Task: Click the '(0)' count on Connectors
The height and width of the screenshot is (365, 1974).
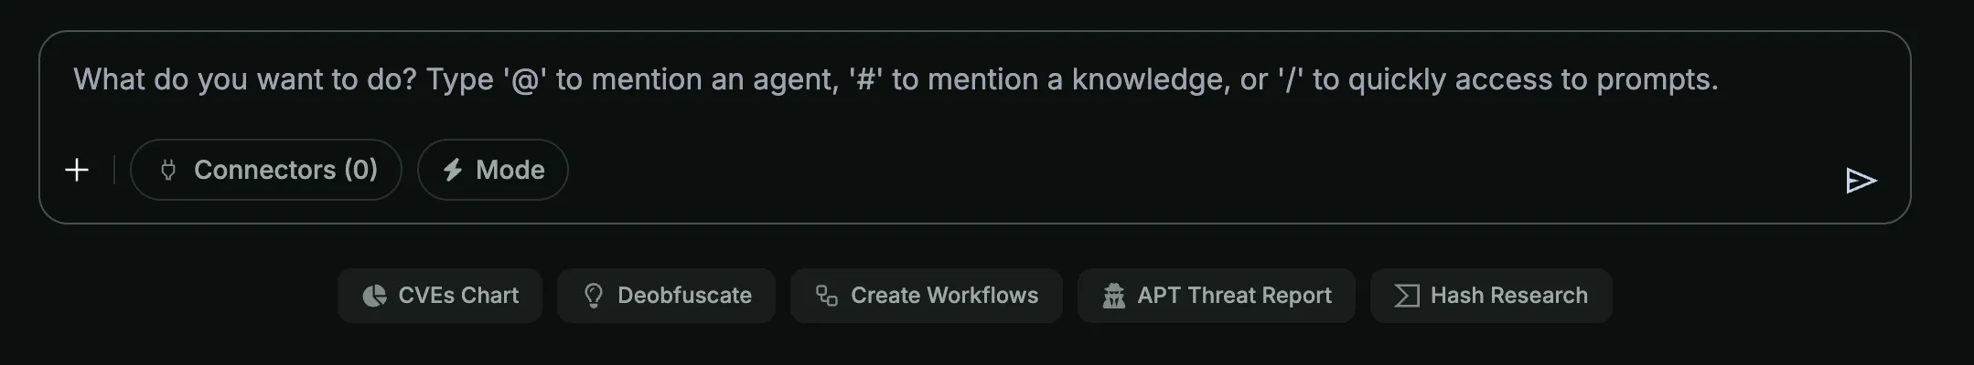Action: point(360,170)
